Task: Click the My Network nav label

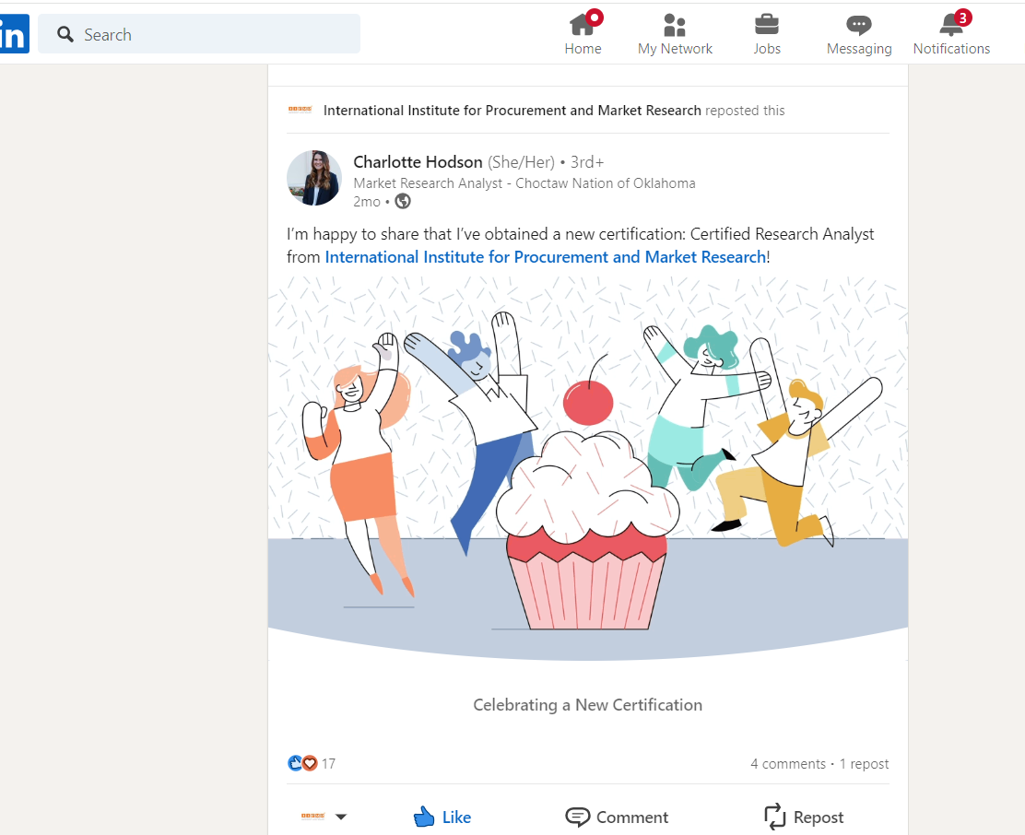Action: coord(676,49)
